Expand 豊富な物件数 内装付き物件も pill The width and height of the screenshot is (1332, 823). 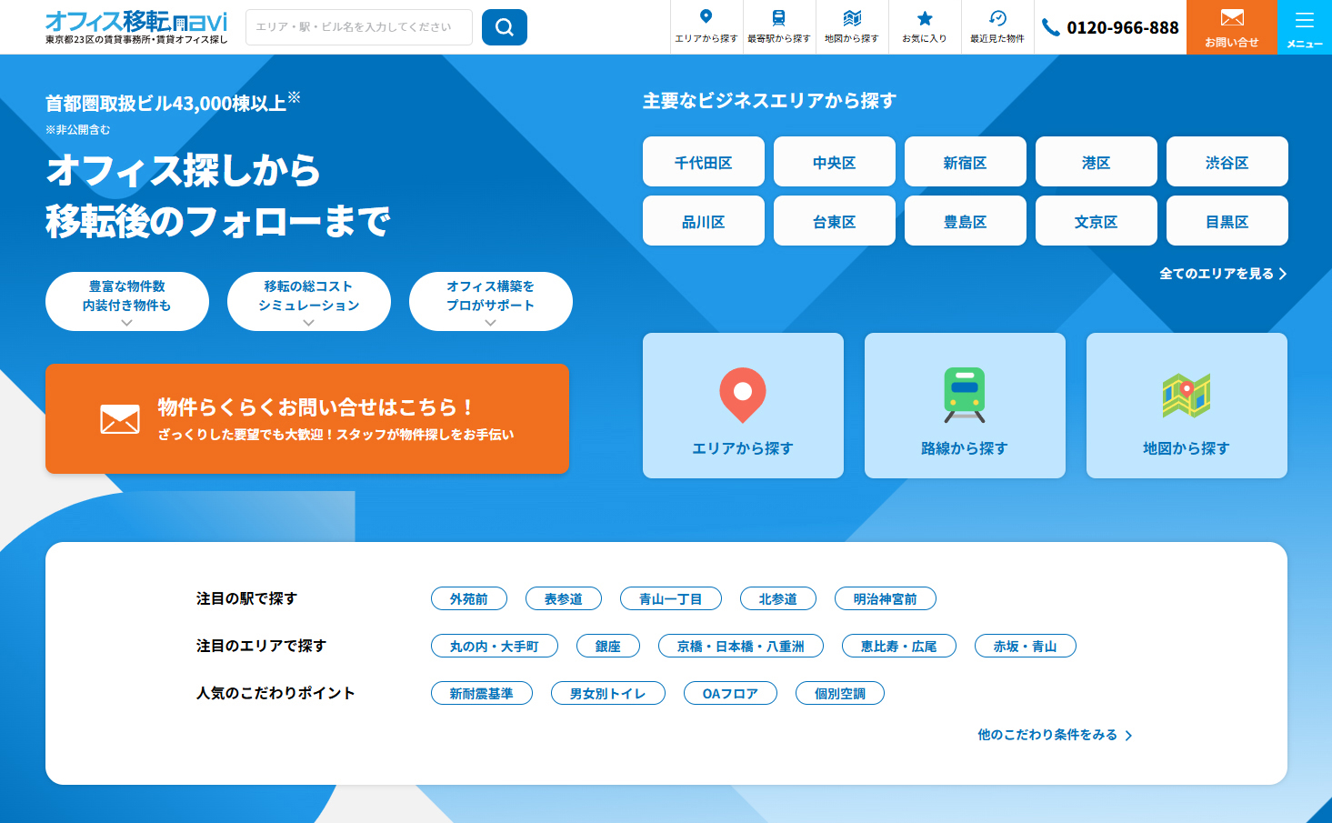(127, 301)
